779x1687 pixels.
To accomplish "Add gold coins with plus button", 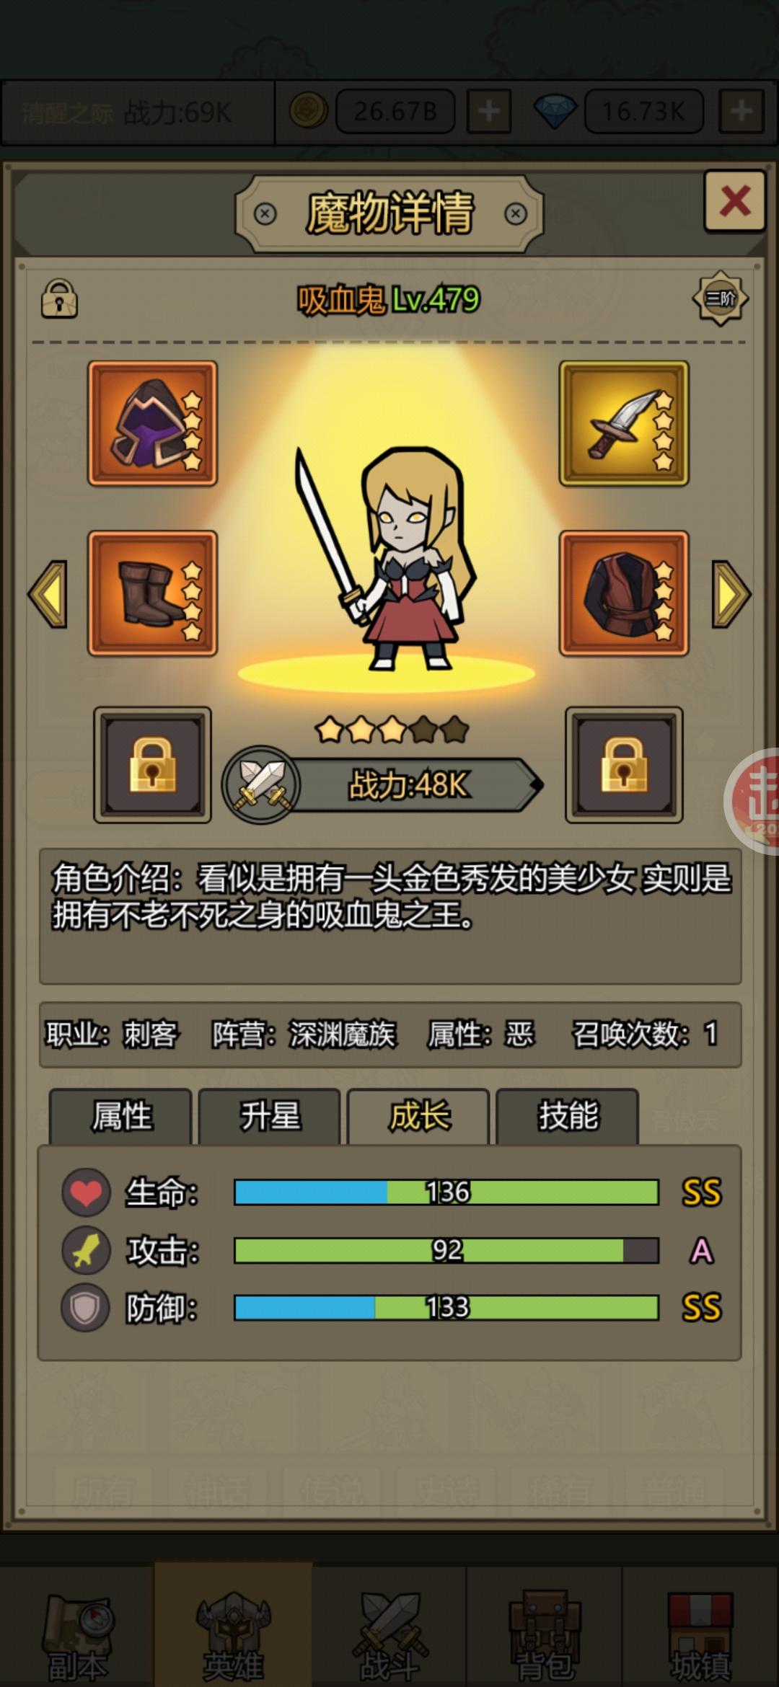I will pos(488,111).
